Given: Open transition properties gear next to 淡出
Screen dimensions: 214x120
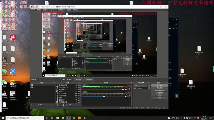Looking at the screenshot, I should [148, 86].
